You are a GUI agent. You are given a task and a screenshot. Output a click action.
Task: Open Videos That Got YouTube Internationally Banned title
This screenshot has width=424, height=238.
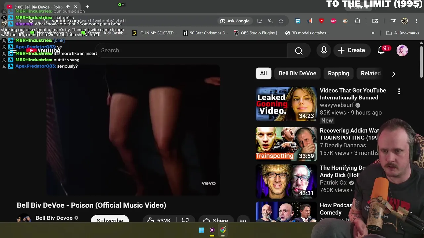click(x=353, y=94)
